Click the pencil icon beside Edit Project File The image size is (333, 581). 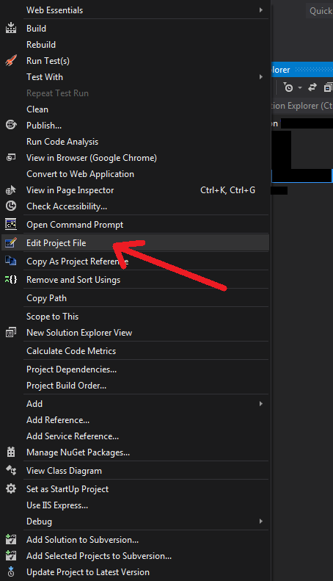click(x=11, y=242)
